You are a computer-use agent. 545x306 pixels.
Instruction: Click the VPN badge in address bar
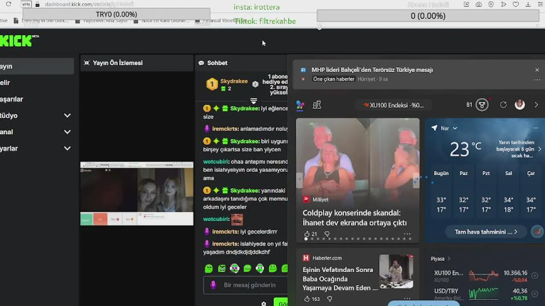point(26,4)
